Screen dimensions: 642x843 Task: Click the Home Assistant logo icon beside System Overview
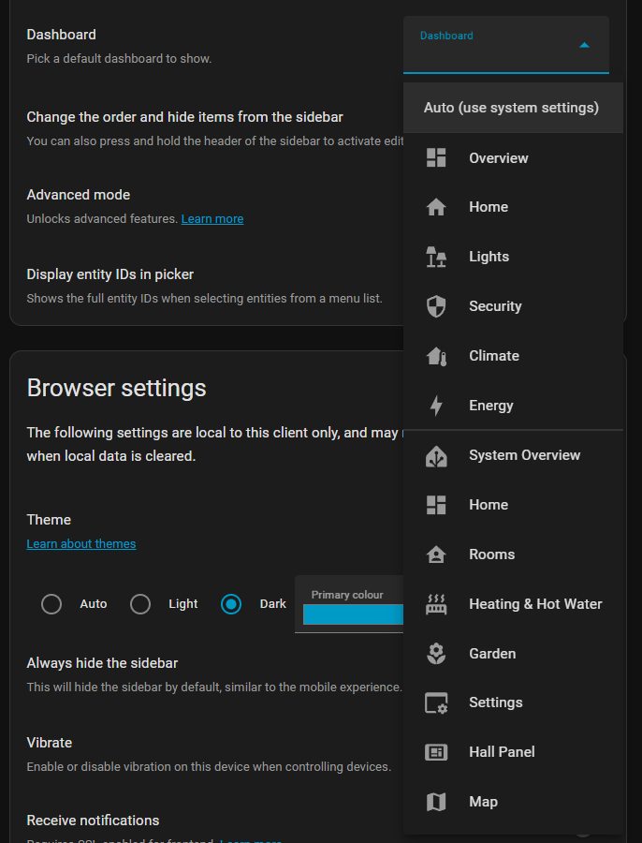click(x=436, y=455)
